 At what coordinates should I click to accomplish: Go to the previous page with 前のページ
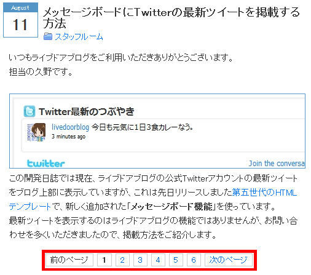coord(69,260)
